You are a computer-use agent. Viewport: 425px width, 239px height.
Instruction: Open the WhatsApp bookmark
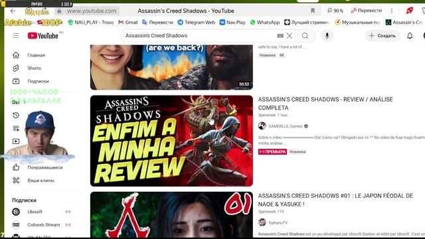coord(265,22)
